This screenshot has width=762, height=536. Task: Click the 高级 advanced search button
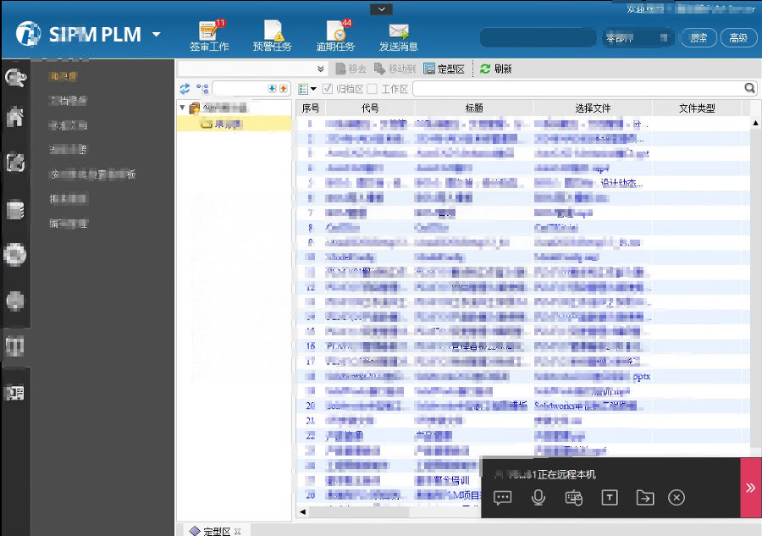tap(737, 38)
